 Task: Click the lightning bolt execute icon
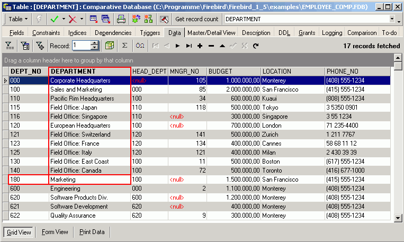click(39, 19)
